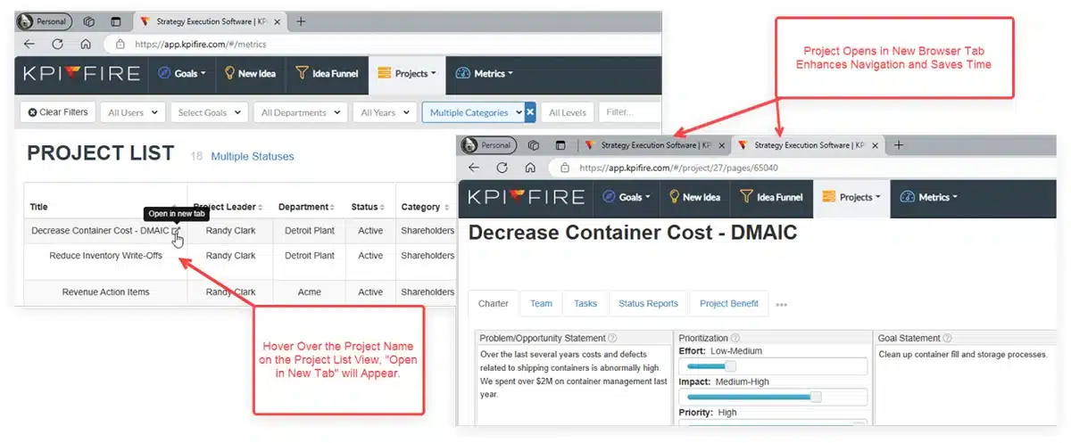
Task: Show more tabs via the ellipsis after Project Benefit
Action: click(x=782, y=305)
